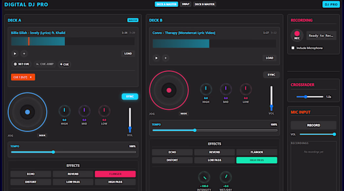Click the Deck B MID EQ knob
The width and height of the screenshot is (344, 191).
[226, 89]
